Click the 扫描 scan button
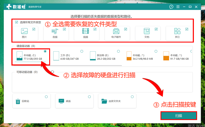205x127 pixels. tap(178, 116)
